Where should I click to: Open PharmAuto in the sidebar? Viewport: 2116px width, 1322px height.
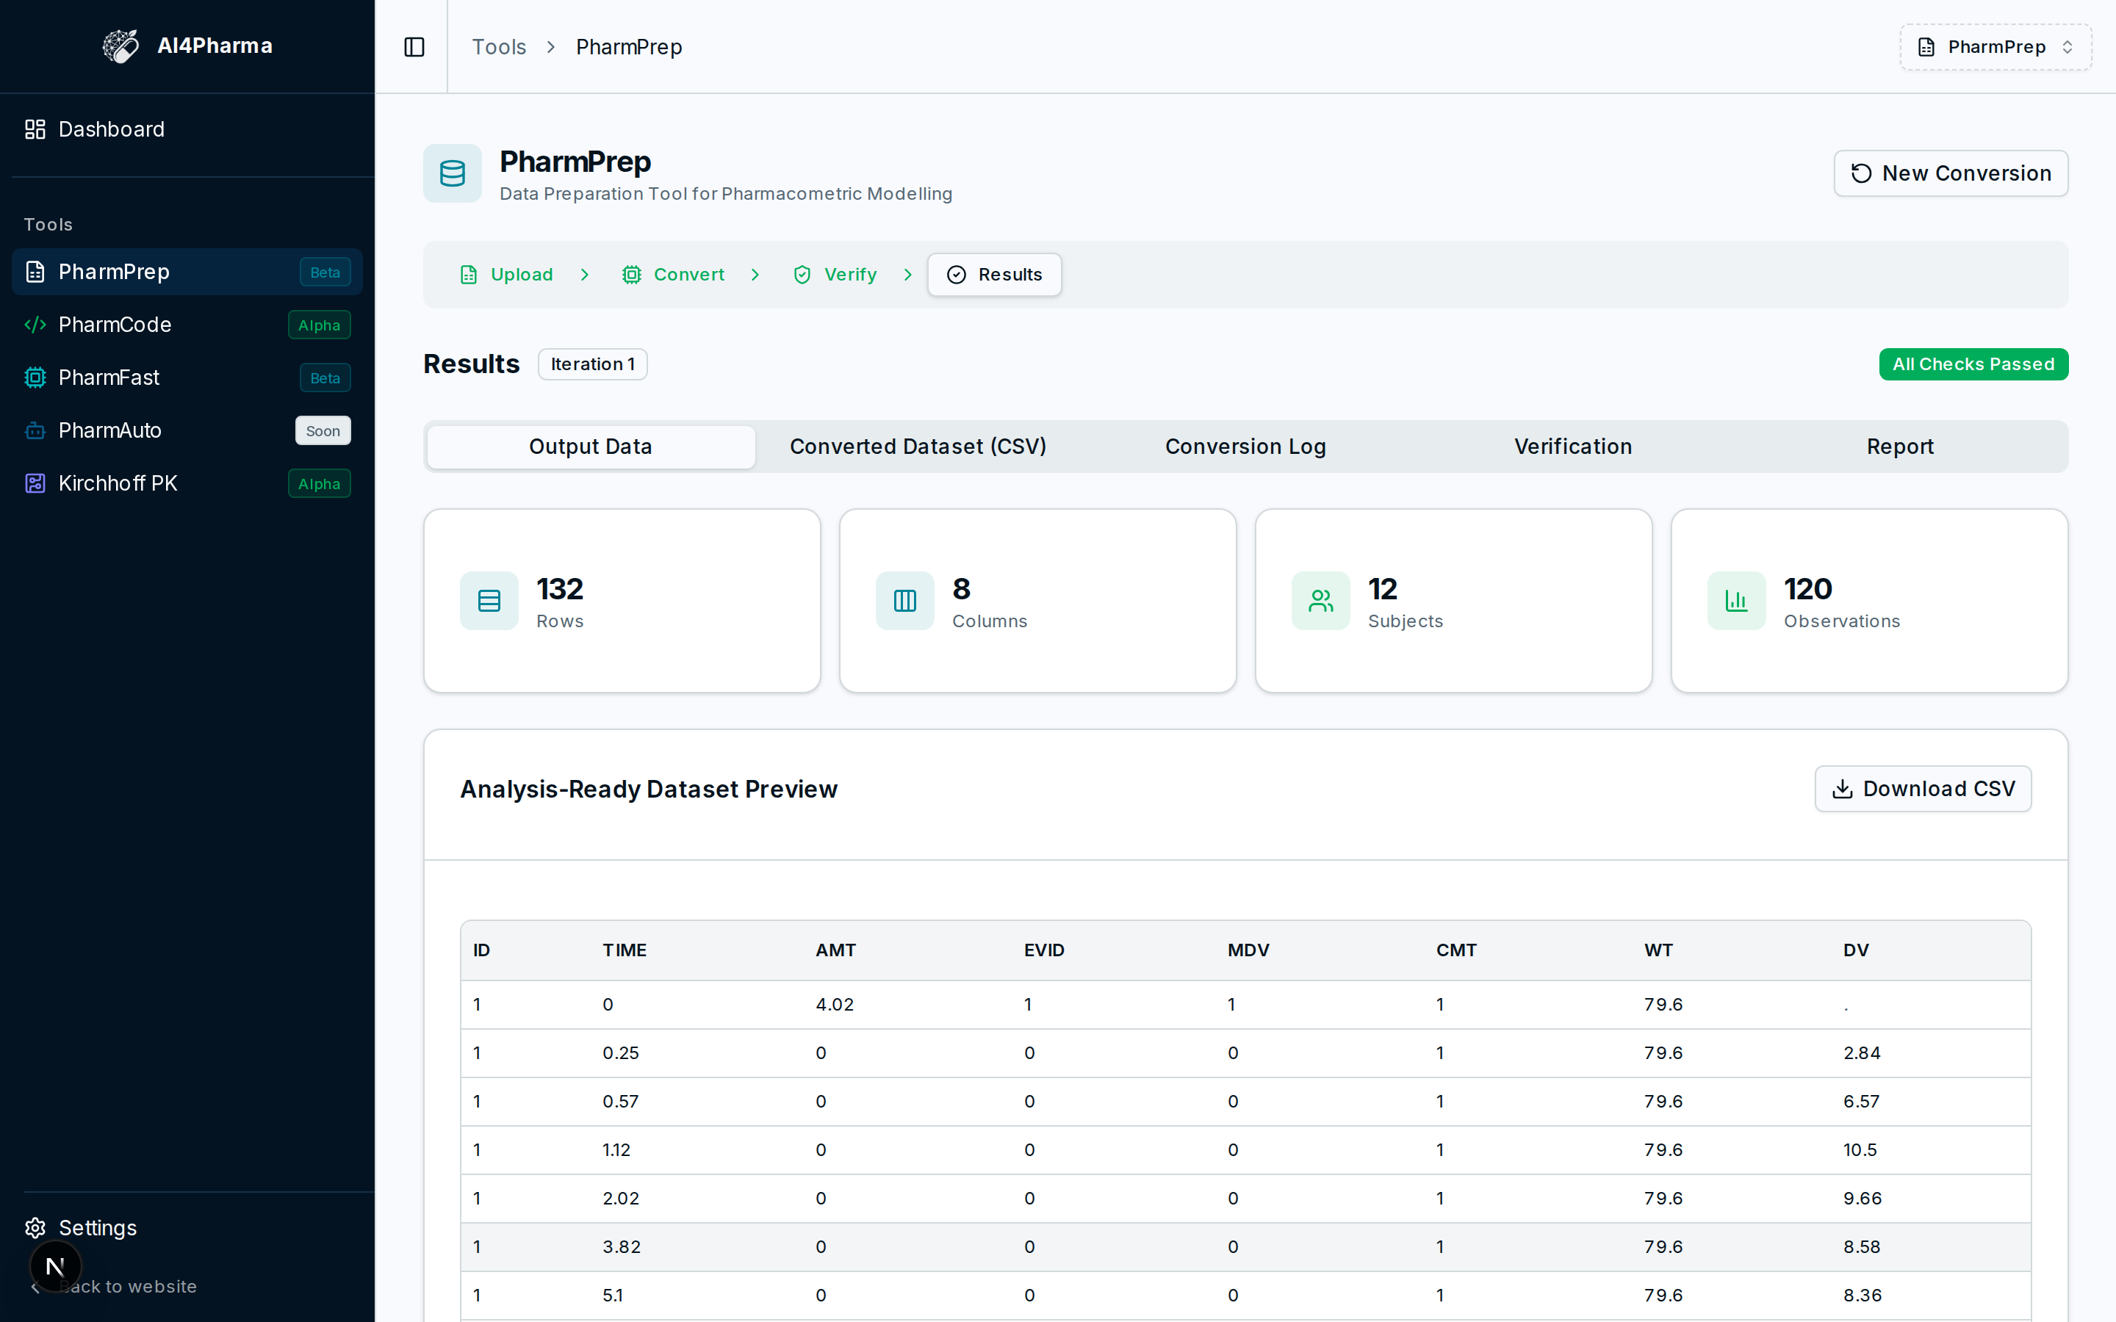(187, 431)
